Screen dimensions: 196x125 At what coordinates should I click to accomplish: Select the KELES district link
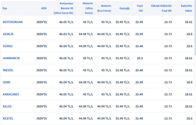pos(7,106)
